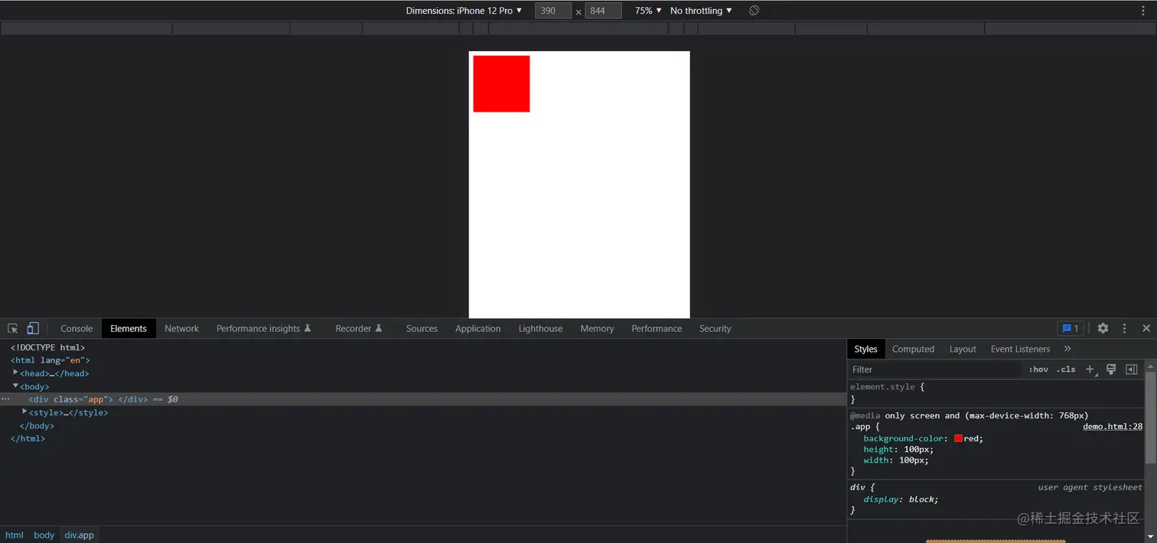
Task: Open device toolbar three-dot options menu
Action: point(1144,11)
